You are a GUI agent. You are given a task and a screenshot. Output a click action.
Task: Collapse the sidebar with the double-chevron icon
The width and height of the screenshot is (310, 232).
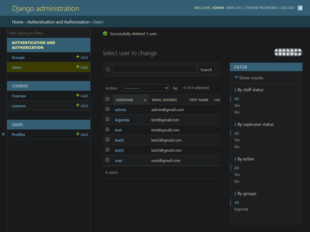click(3, 134)
